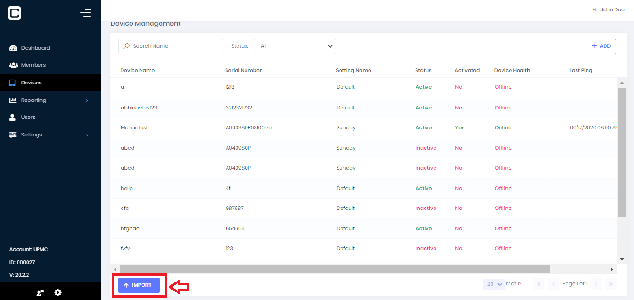The width and height of the screenshot is (634, 300).
Task: Click the Last Ping value 06/17/2020
Action: pos(594,127)
